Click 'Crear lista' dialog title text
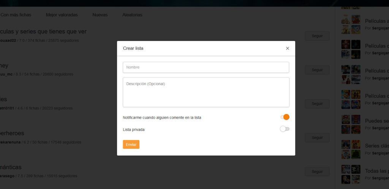Image resolution: width=389 pixels, height=189 pixels. [x=133, y=48]
